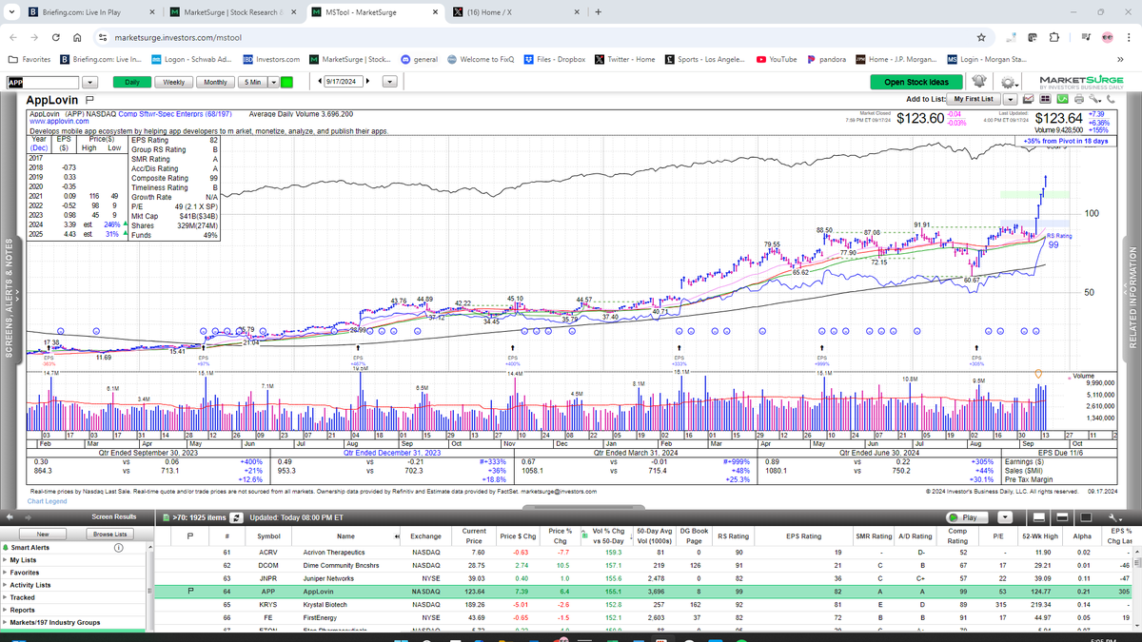
Task: Click the Play button in list header
Action: [x=971, y=516]
